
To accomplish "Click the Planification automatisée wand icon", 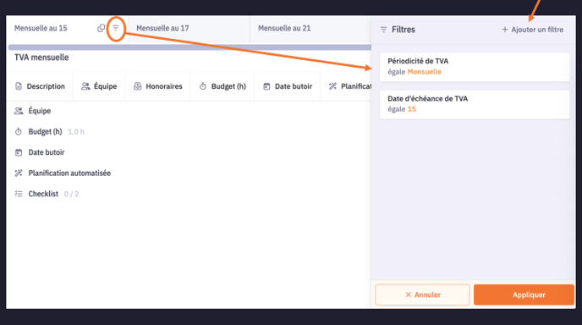I will point(19,174).
